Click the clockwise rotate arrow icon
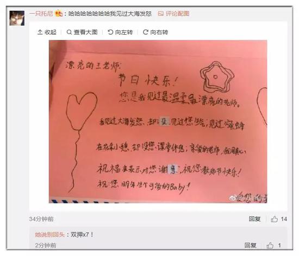 point(146,32)
